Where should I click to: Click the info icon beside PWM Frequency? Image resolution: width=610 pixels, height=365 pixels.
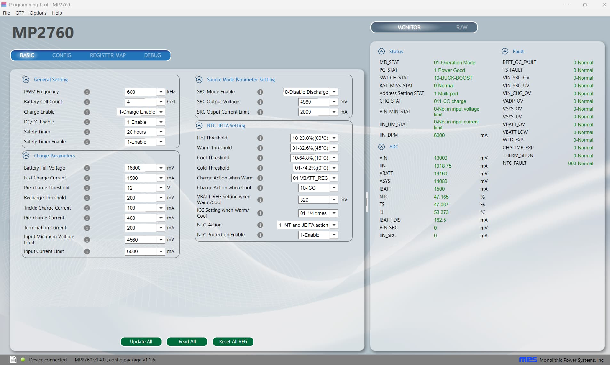pyautogui.click(x=87, y=92)
